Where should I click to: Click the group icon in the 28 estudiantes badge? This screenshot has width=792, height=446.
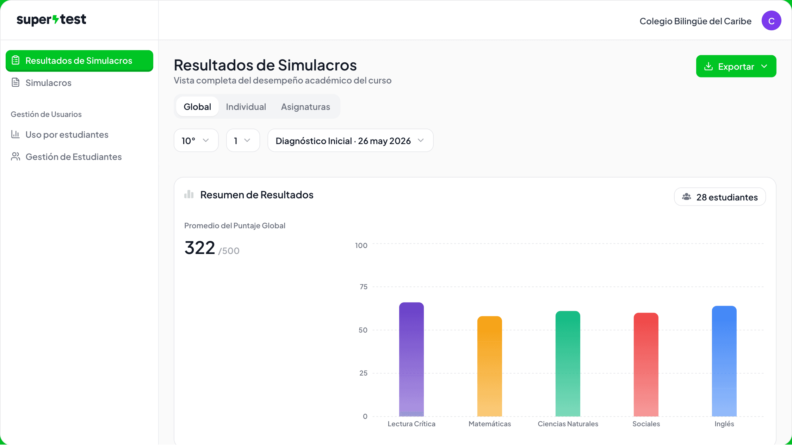687,197
